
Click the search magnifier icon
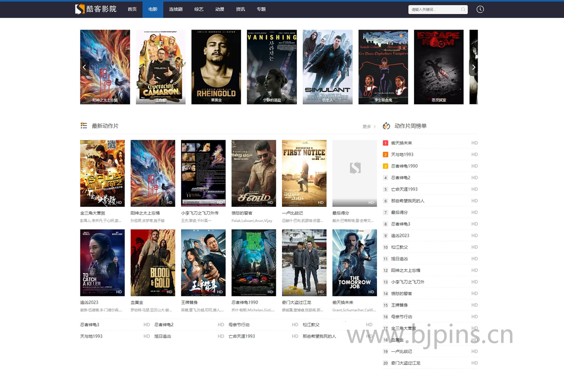pyautogui.click(x=463, y=9)
